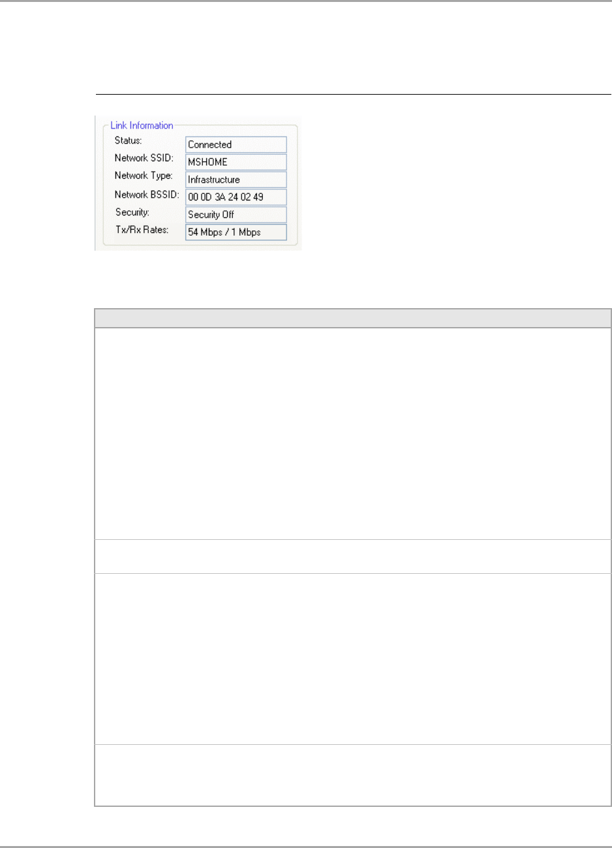This screenshot has width=612, height=848.
Task: Click the Security: label
Action: (x=132, y=212)
